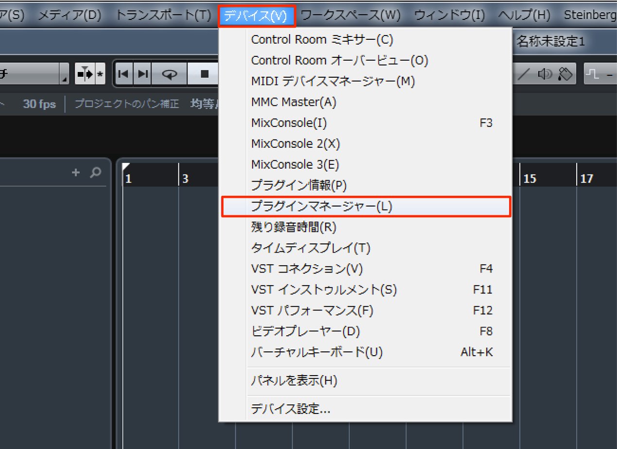Click the project title 名称未設定1
The height and width of the screenshot is (449, 617).
550,41
